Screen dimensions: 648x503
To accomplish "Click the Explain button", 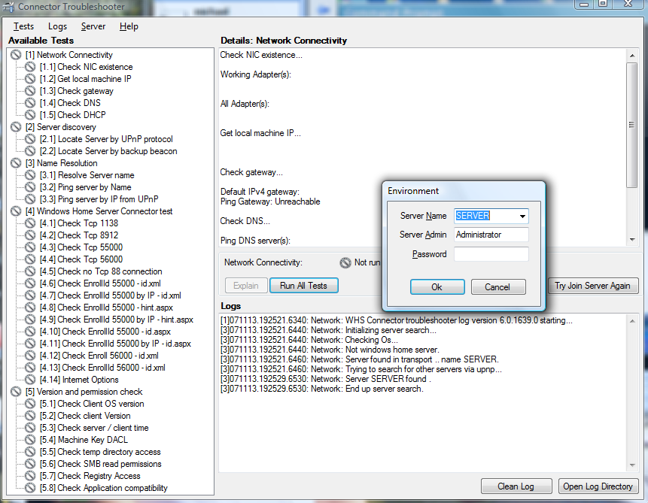I will (x=246, y=286).
